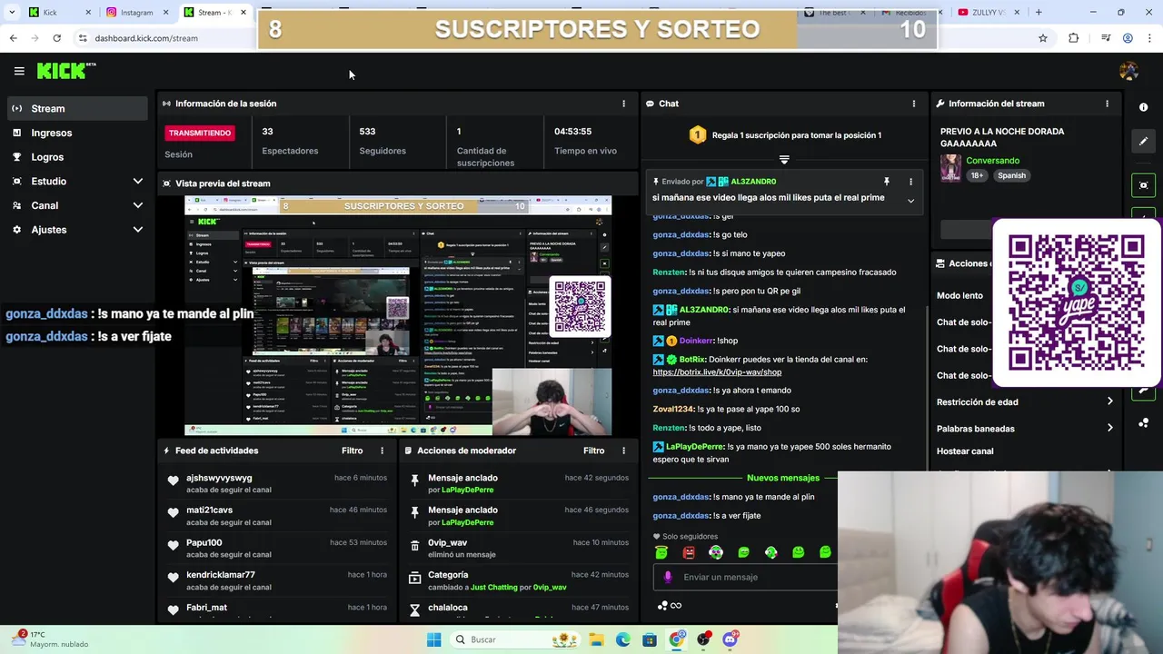Reload the dashboard page
The width and height of the screenshot is (1163, 654).
coord(56,38)
